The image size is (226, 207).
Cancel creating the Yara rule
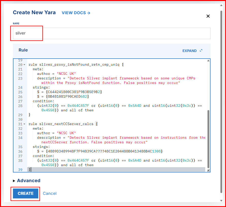tap(50, 193)
